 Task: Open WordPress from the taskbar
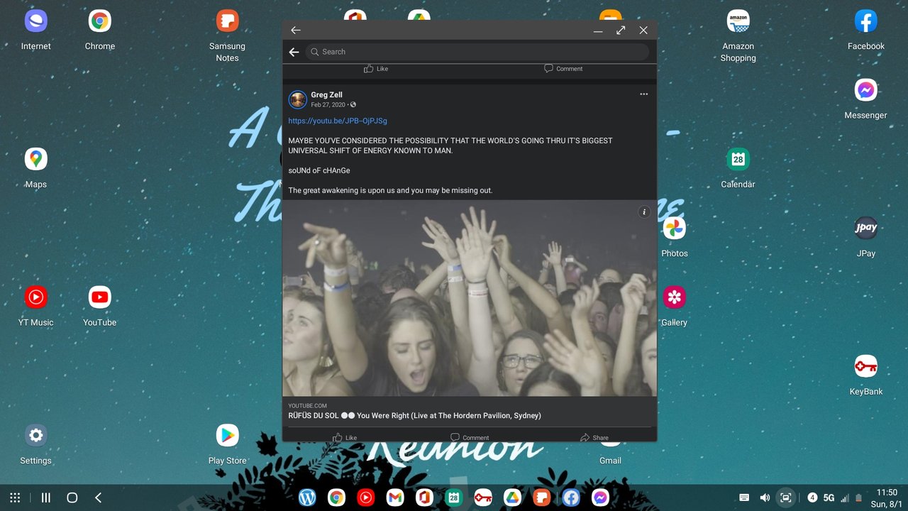307,498
